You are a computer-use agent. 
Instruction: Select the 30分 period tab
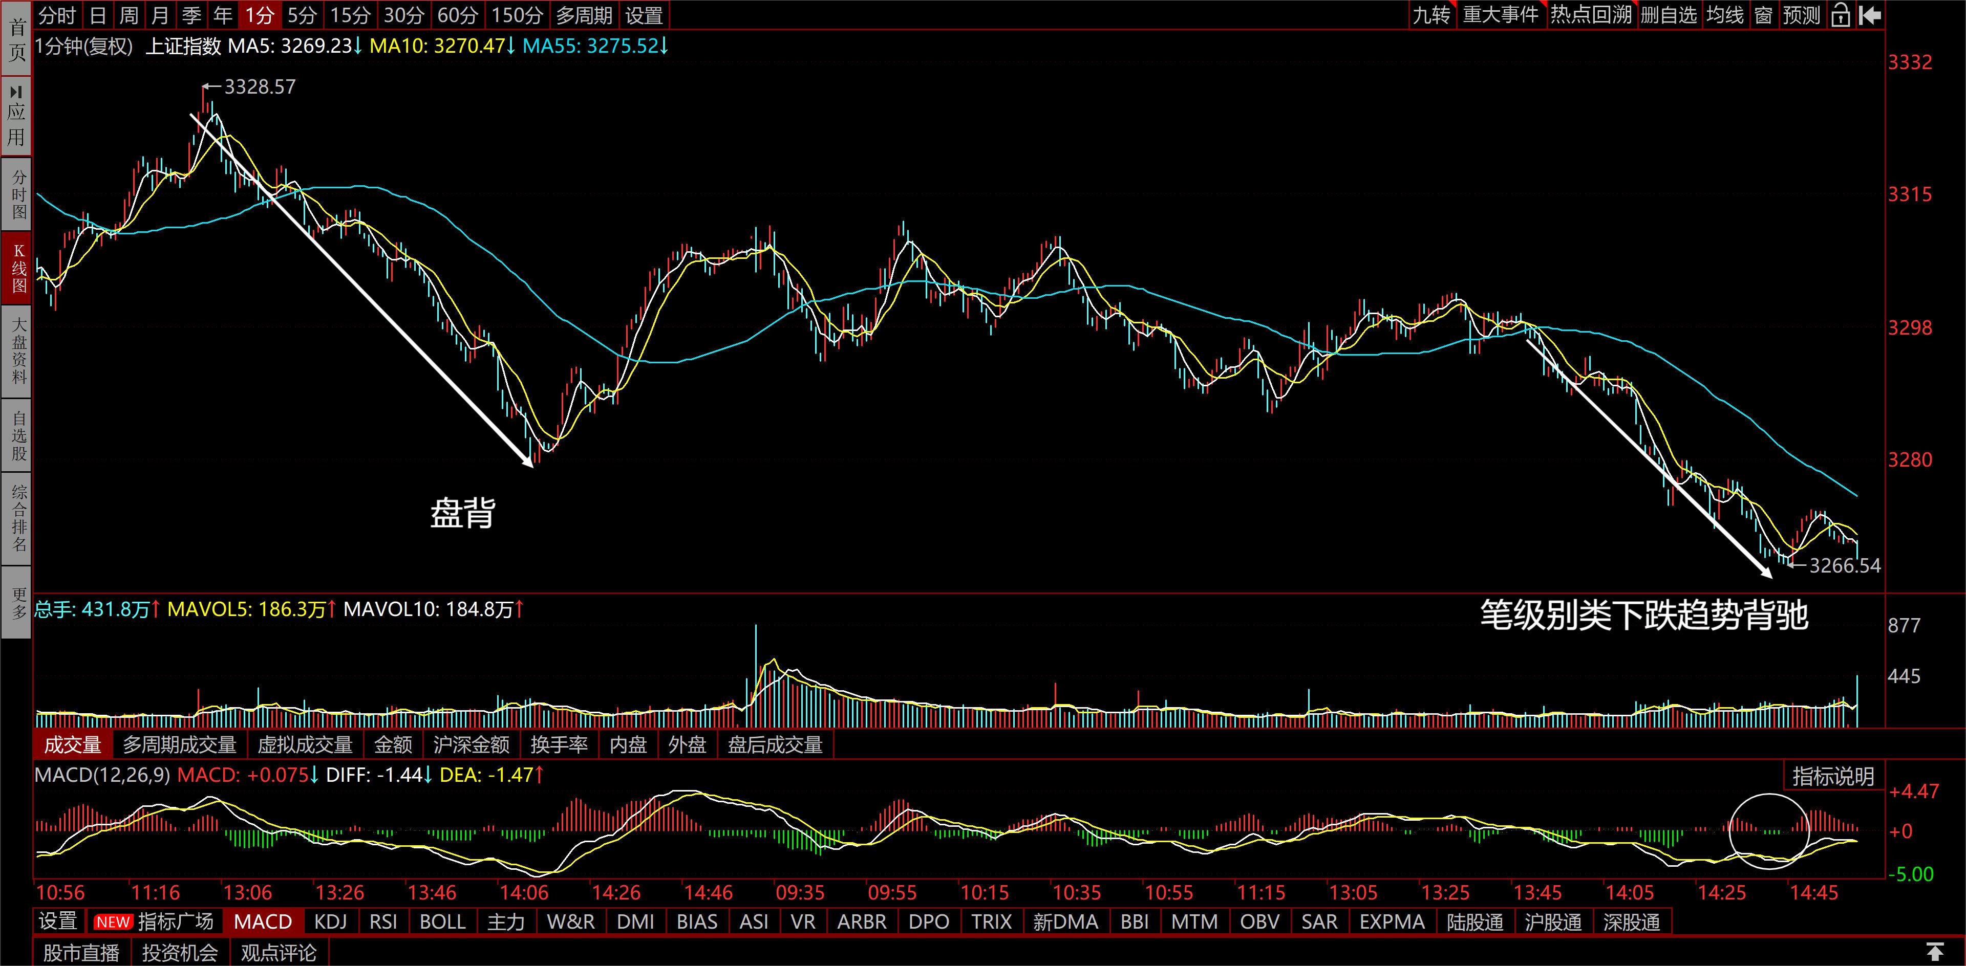coord(404,15)
